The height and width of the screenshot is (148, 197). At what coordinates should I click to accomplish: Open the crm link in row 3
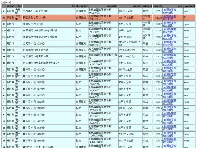[169, 76]
